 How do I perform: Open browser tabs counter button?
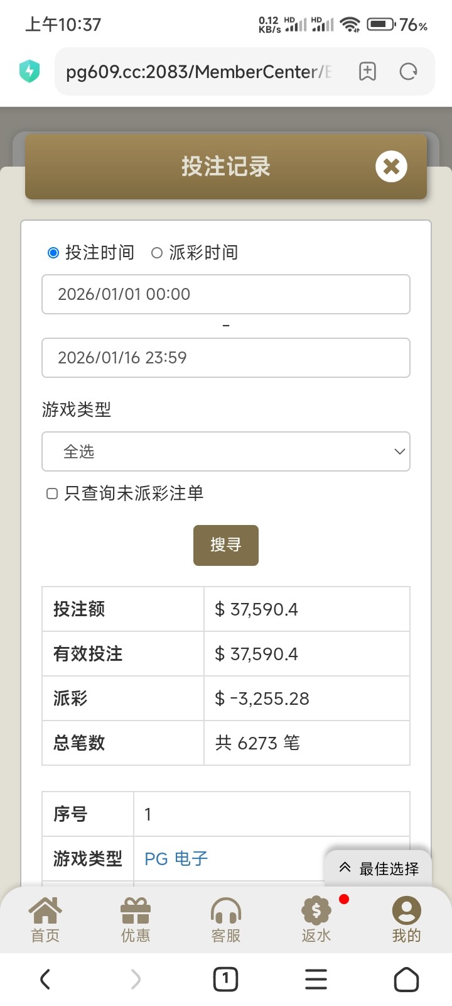coord(225,979)
